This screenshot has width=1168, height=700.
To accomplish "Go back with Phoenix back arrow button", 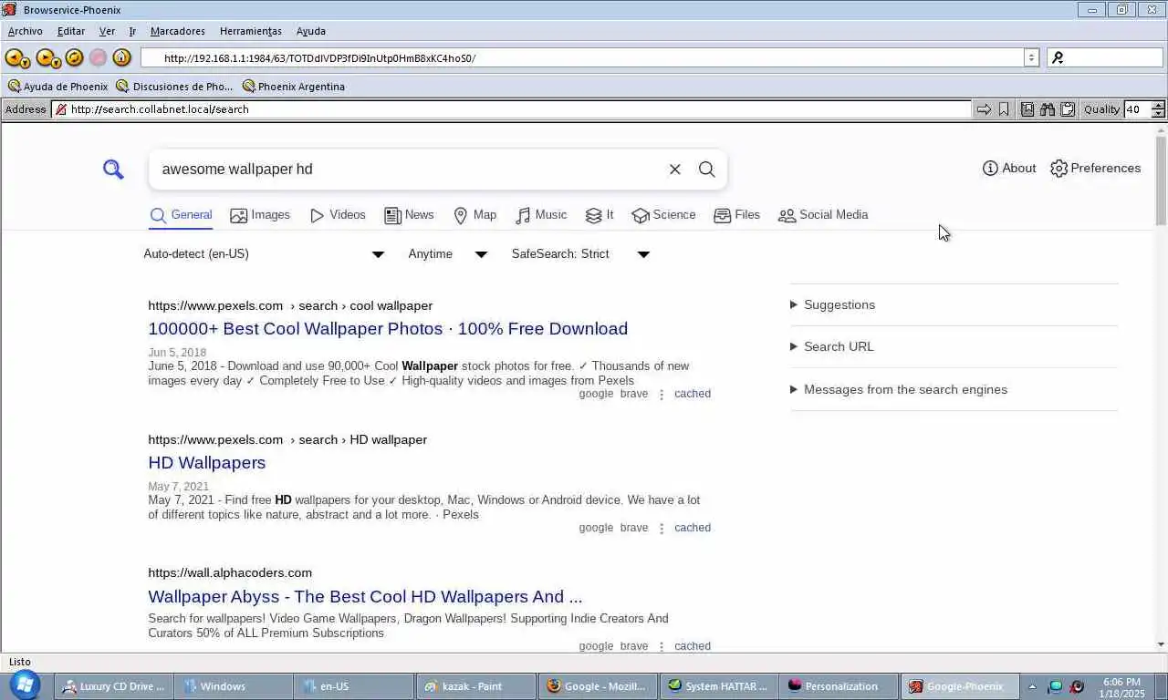I will (x=15, y=58).
